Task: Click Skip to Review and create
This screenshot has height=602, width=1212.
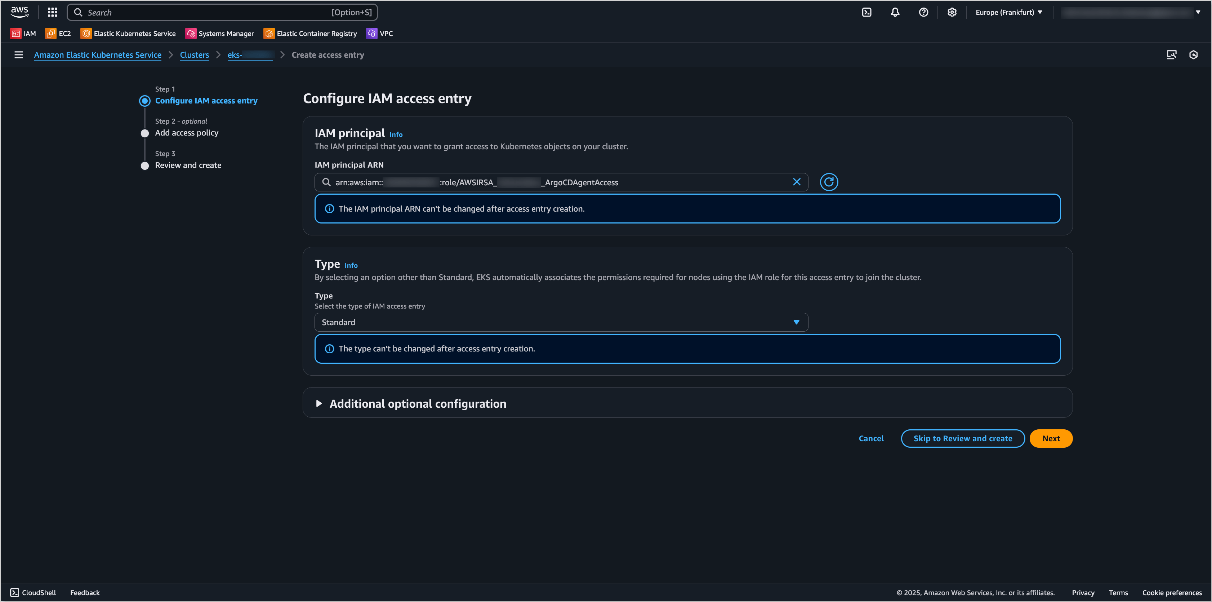Action: click(x=962, y=438)
